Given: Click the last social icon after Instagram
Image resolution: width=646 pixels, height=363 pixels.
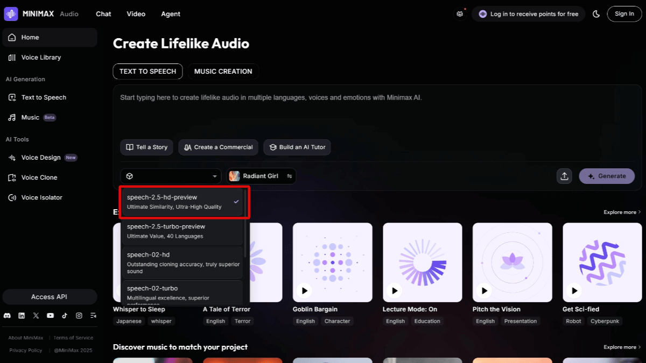Looking at the screenshot, I should (93, 316).
